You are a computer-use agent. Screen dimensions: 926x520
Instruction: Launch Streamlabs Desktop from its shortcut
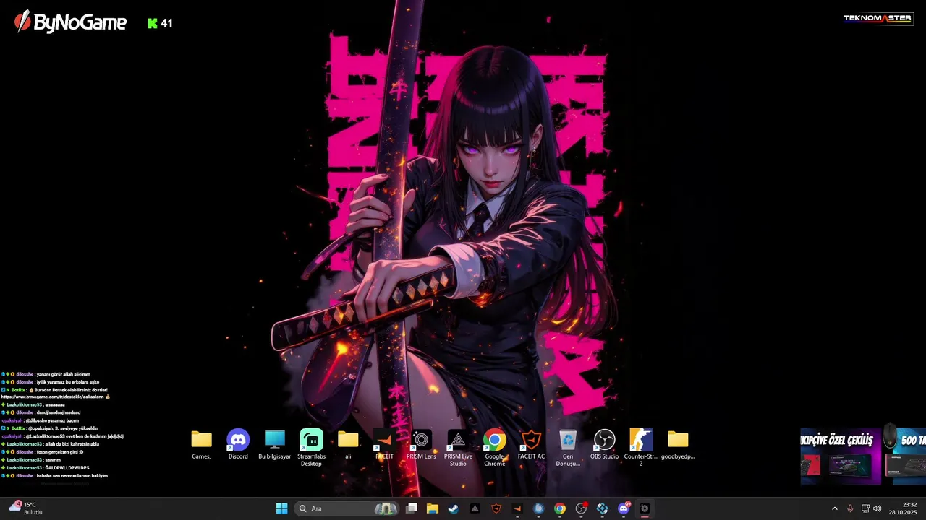point(311,448)
